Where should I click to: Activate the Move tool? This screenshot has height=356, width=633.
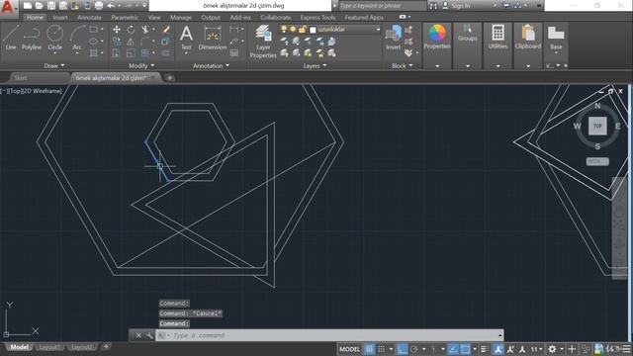point(117,30)
